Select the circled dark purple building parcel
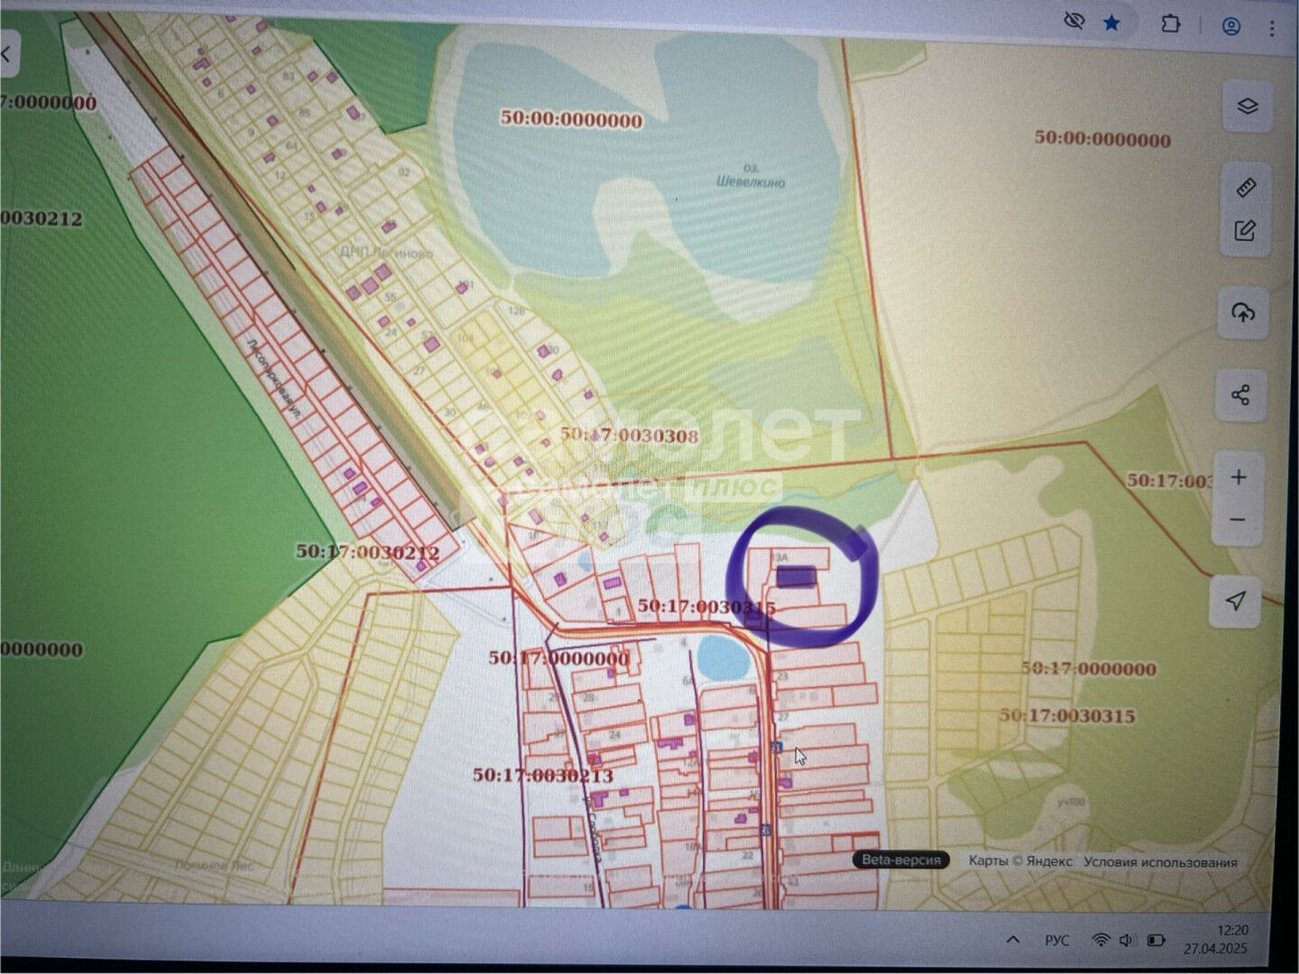The height and width of the screenshot is (974, 1299). coord(797,576)
